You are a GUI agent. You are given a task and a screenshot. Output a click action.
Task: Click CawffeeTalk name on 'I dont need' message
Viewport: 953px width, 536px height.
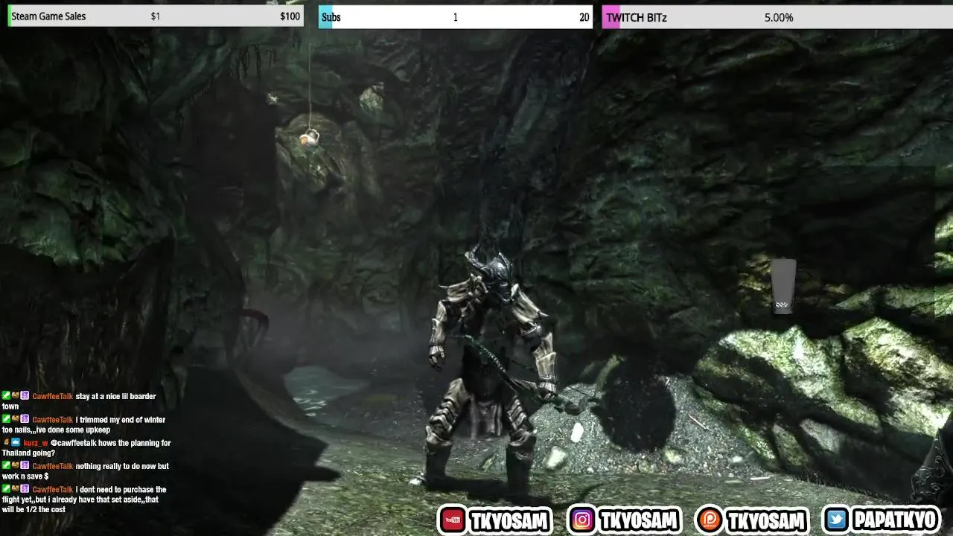click(52, 489)
